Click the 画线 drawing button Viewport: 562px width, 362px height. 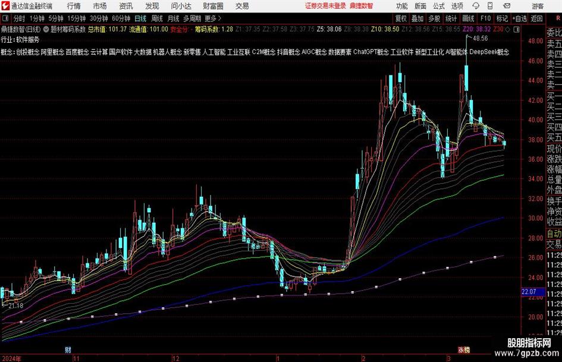click(x=468, y=18)
